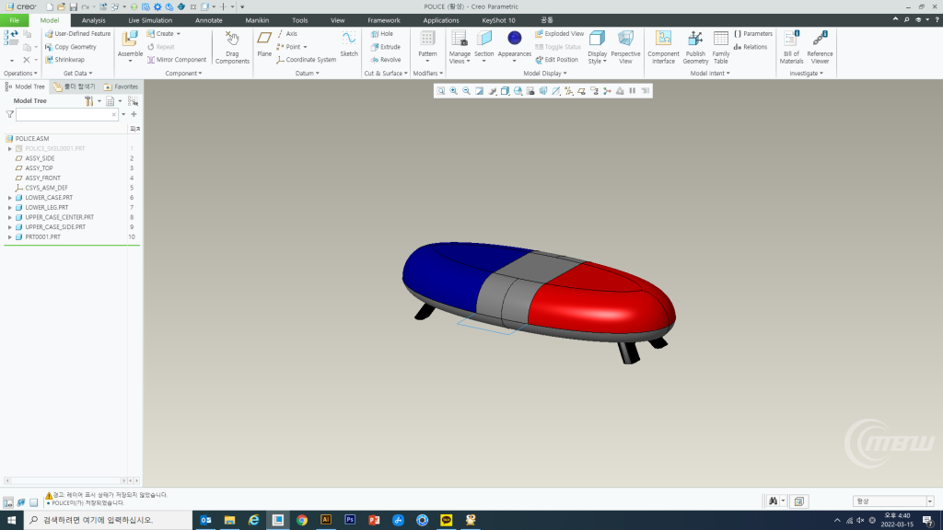
Task: Expand the Operations group menu
Action: 20,74
